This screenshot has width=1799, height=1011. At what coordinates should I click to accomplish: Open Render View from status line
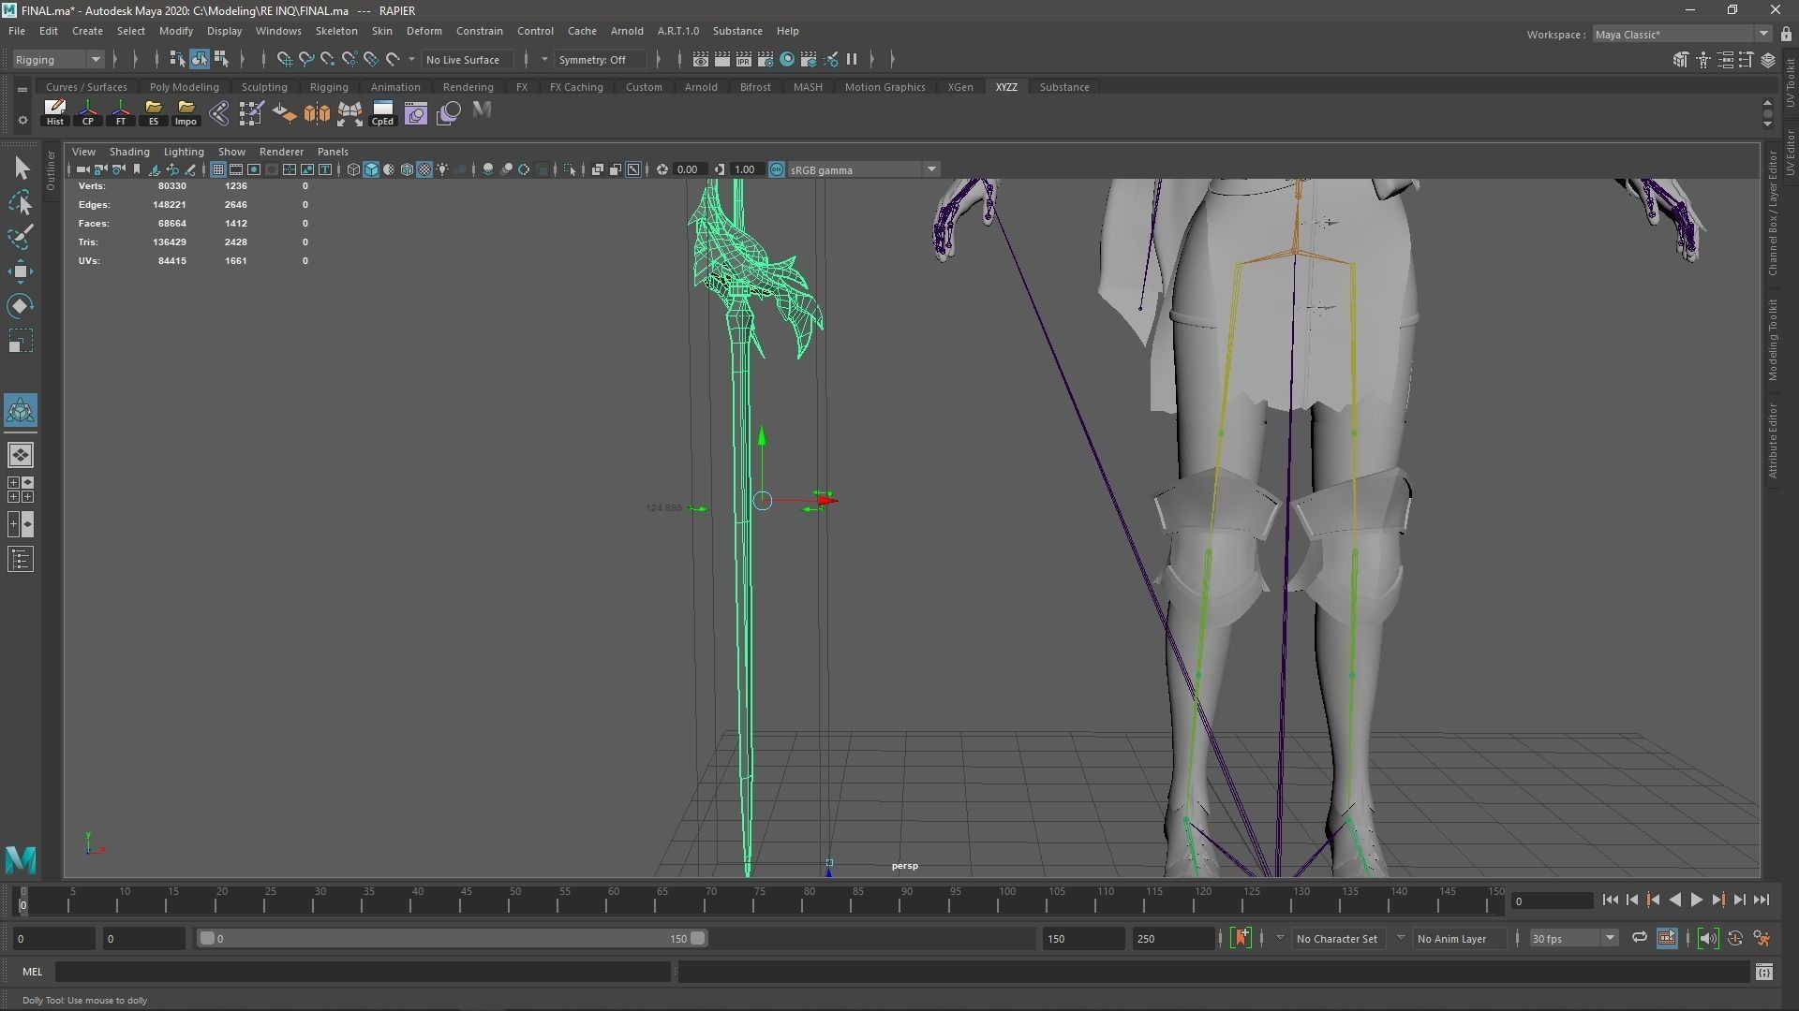click(701, 60)
